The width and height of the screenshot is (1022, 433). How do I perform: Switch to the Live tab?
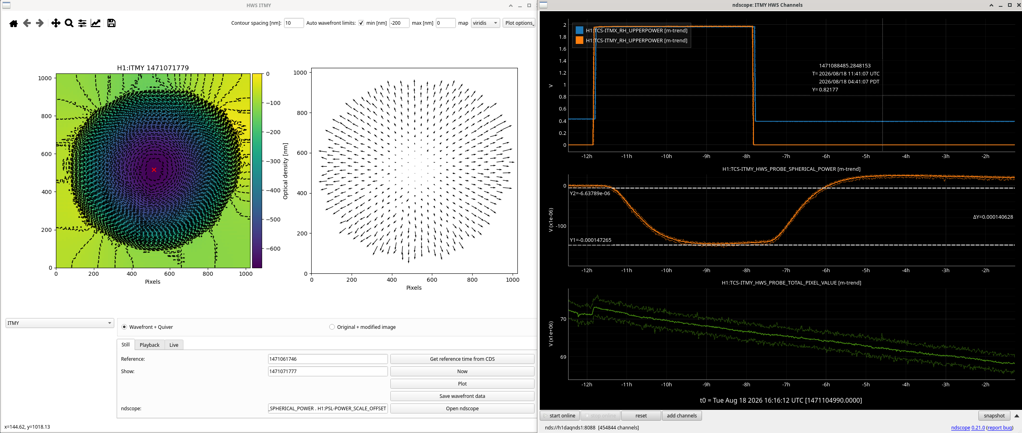[174, 345]
